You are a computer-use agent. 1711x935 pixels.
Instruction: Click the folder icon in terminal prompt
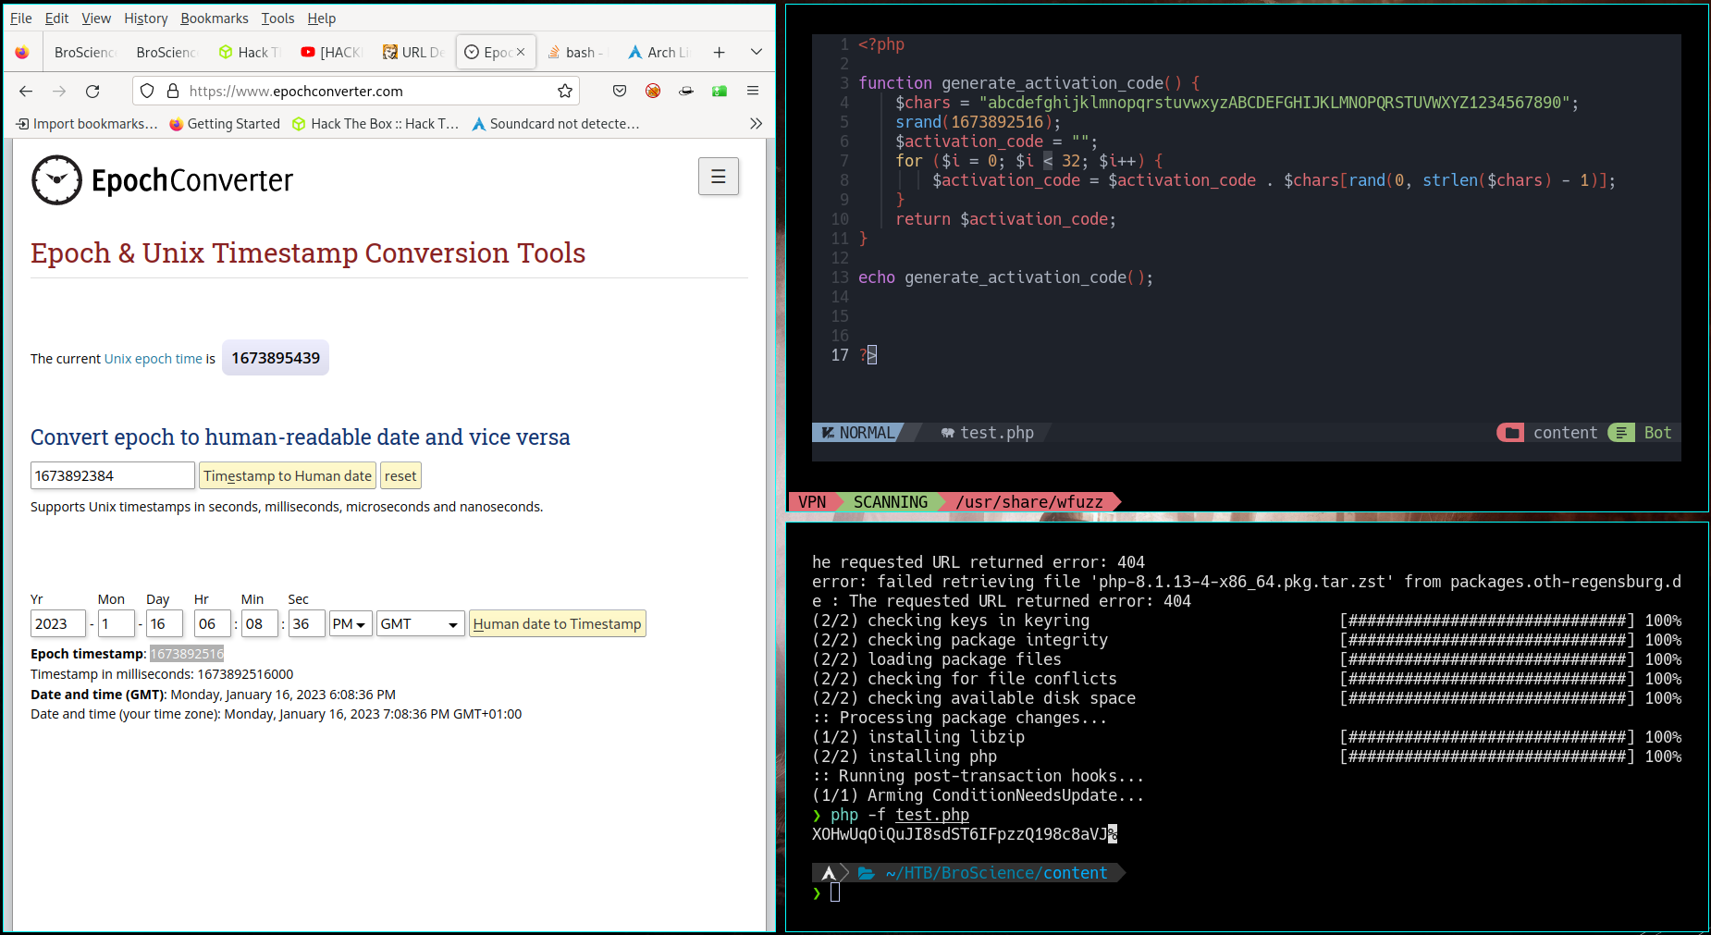coord(867,873)
